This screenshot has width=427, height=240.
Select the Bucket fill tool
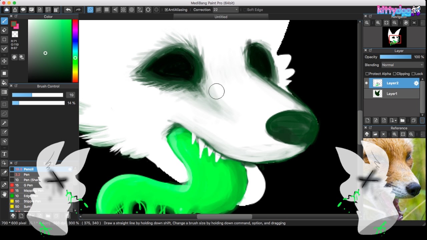4,83
